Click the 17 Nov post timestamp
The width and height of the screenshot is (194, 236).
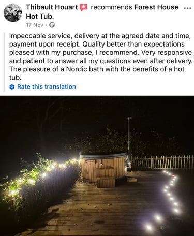pyautogui.click(x=35, y=25)
